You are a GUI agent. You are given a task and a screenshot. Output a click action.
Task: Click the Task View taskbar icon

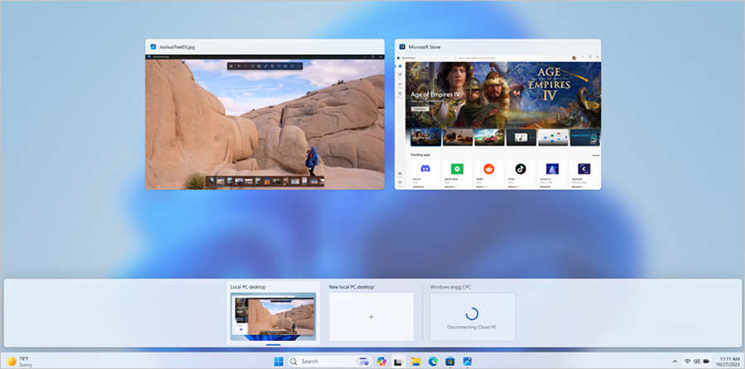coord(398,362)
